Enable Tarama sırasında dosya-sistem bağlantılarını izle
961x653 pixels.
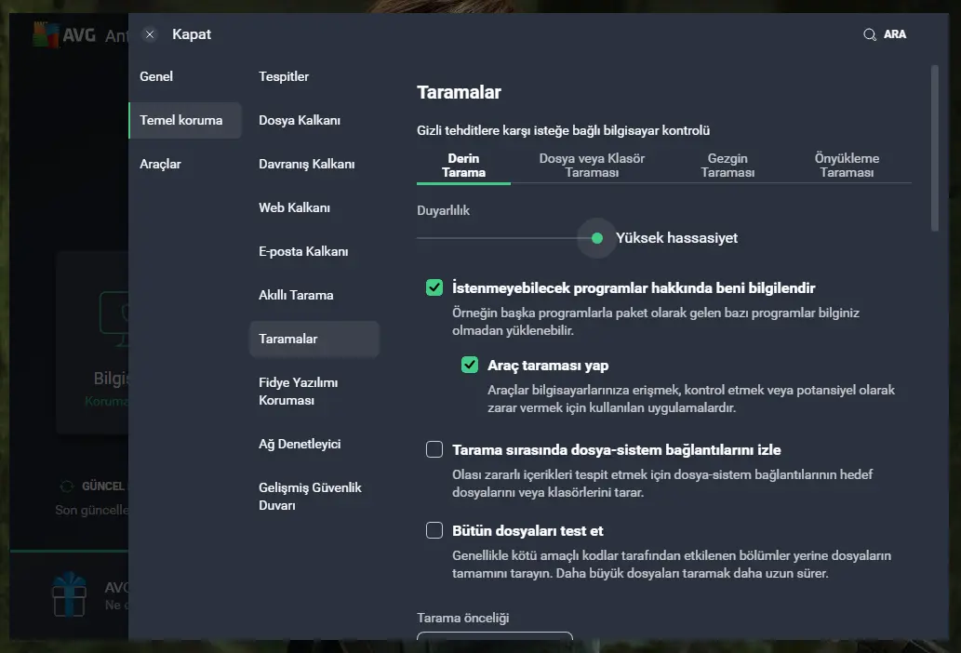434,449
